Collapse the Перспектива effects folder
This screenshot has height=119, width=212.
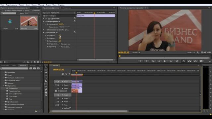coord(3,86)
